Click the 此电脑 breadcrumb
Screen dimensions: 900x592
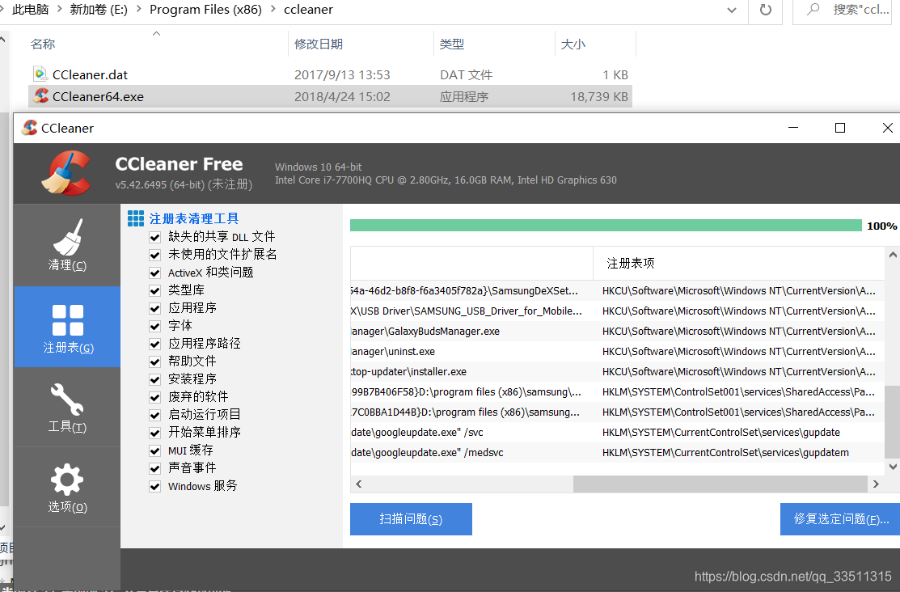pos(31,9)
